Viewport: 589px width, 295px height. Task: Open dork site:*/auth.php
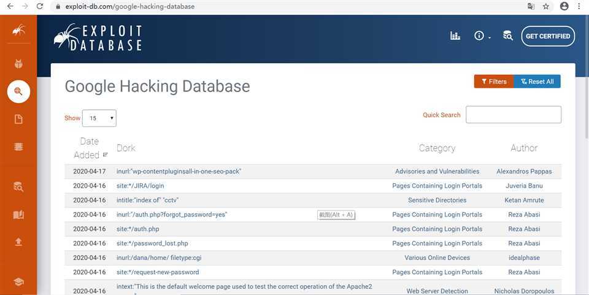[138, 229]
